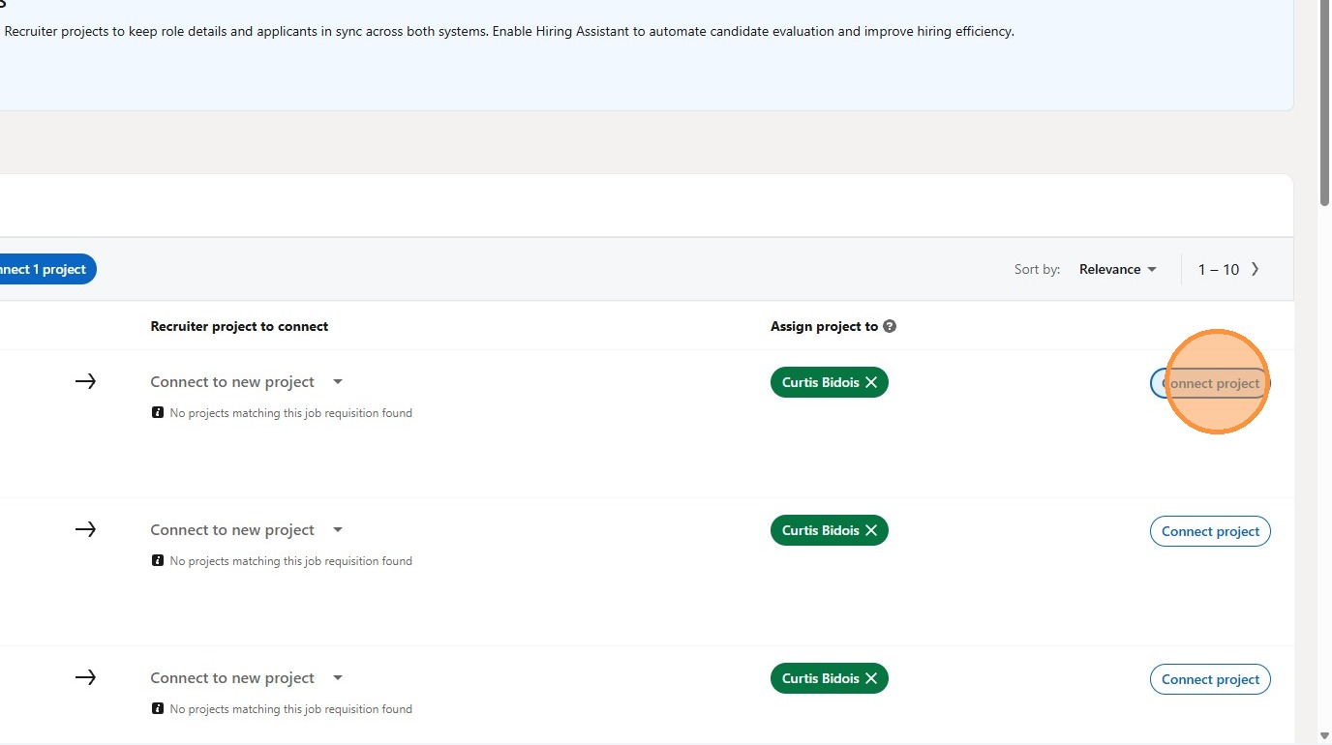
Task: Click the second row's right arrow icon
Action: 85,529
